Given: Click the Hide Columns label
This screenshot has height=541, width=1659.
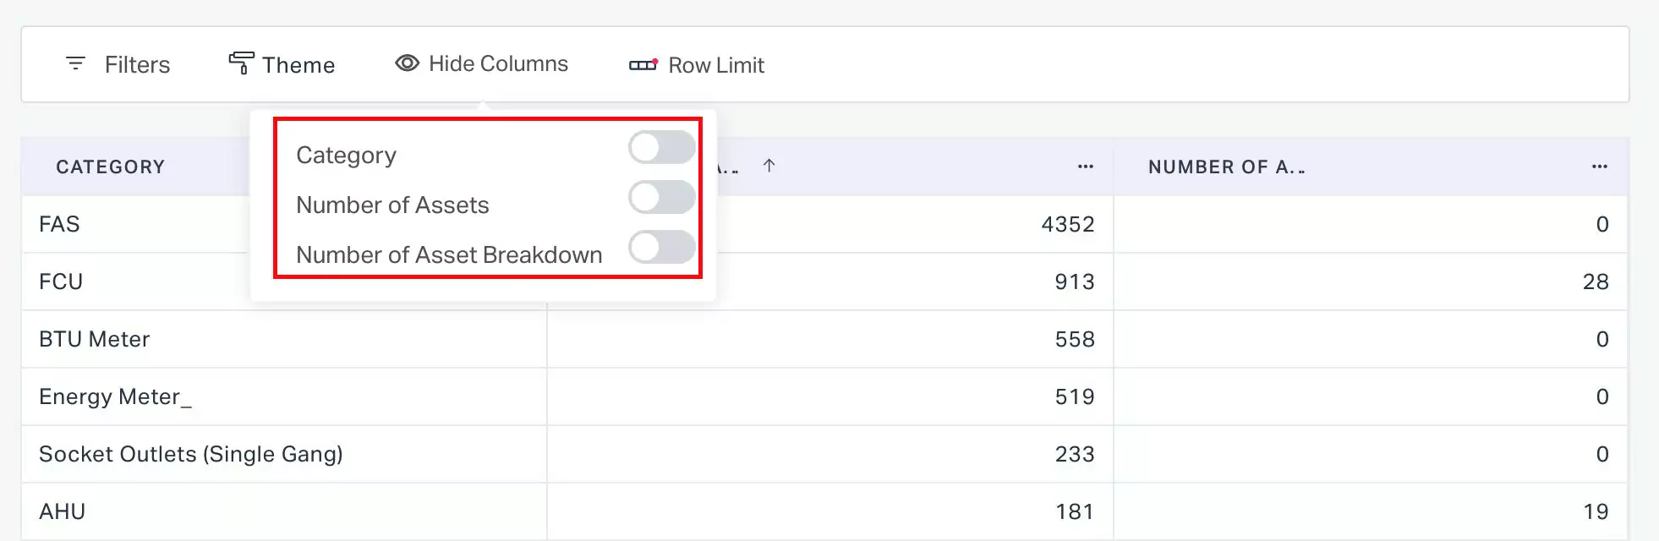Looking at the screenshot, I should [x=498, y=63].
